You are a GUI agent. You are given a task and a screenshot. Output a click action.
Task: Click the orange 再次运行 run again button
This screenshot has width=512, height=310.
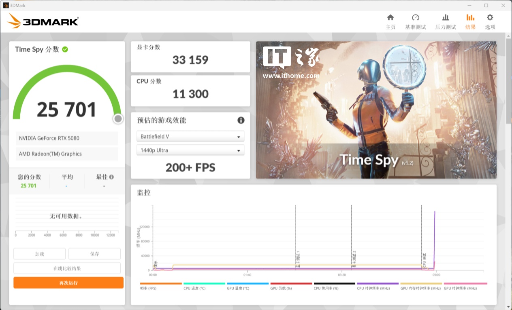[x=68, y=283]
